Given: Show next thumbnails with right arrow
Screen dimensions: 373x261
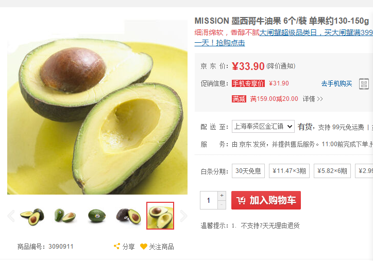Looking at the screenshot, I should pyautogui.click(x=183, y=216).
